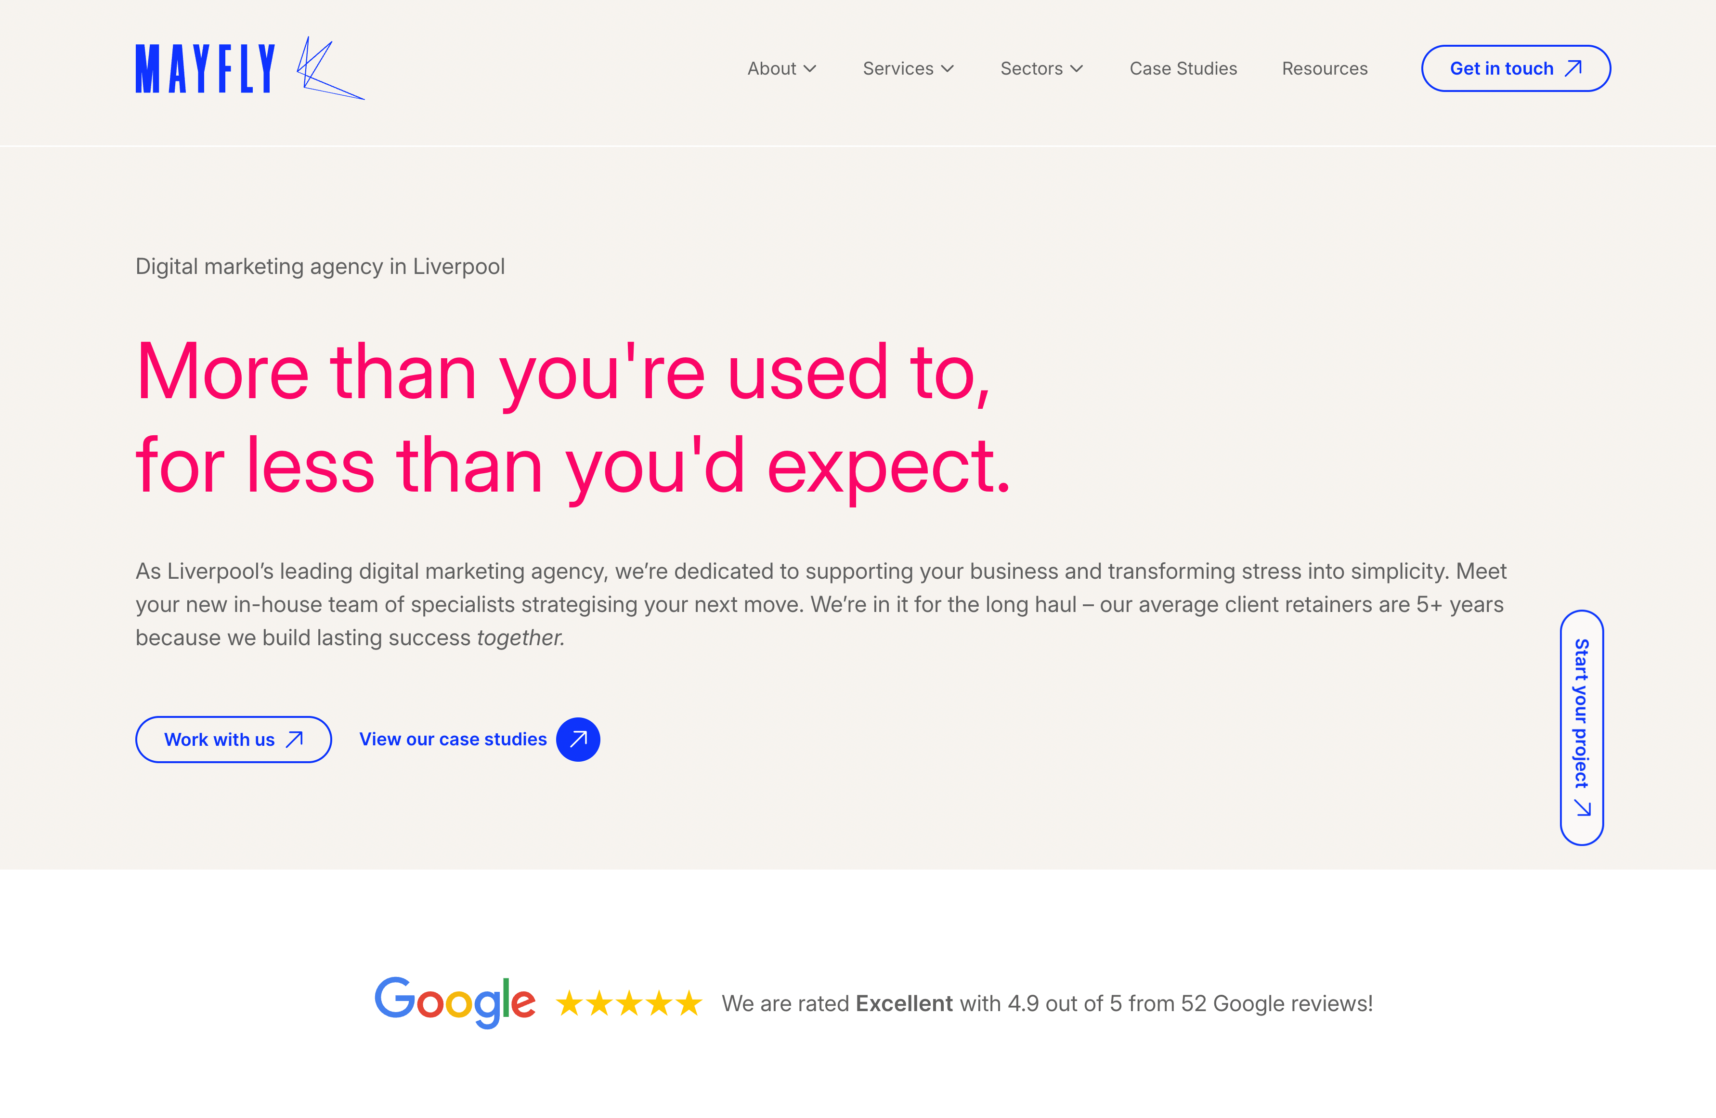Click the line-drawn mayfly insect icon

tap(330, 68)
